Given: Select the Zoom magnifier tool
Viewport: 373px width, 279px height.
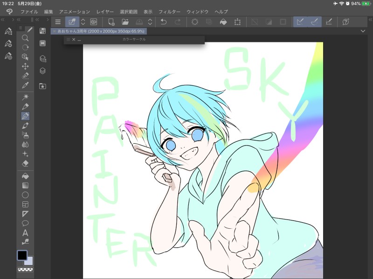Looking at the screenshot, I should pyautogui.click(x=25, y=38).
